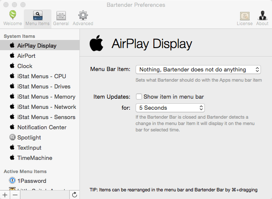The image size is (272, 199).
Task: Open the Advanced gear icon
Action: tap(83, 15)
